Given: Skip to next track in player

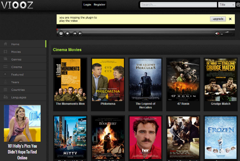Looking at the screenshot, I should point(80,33).
